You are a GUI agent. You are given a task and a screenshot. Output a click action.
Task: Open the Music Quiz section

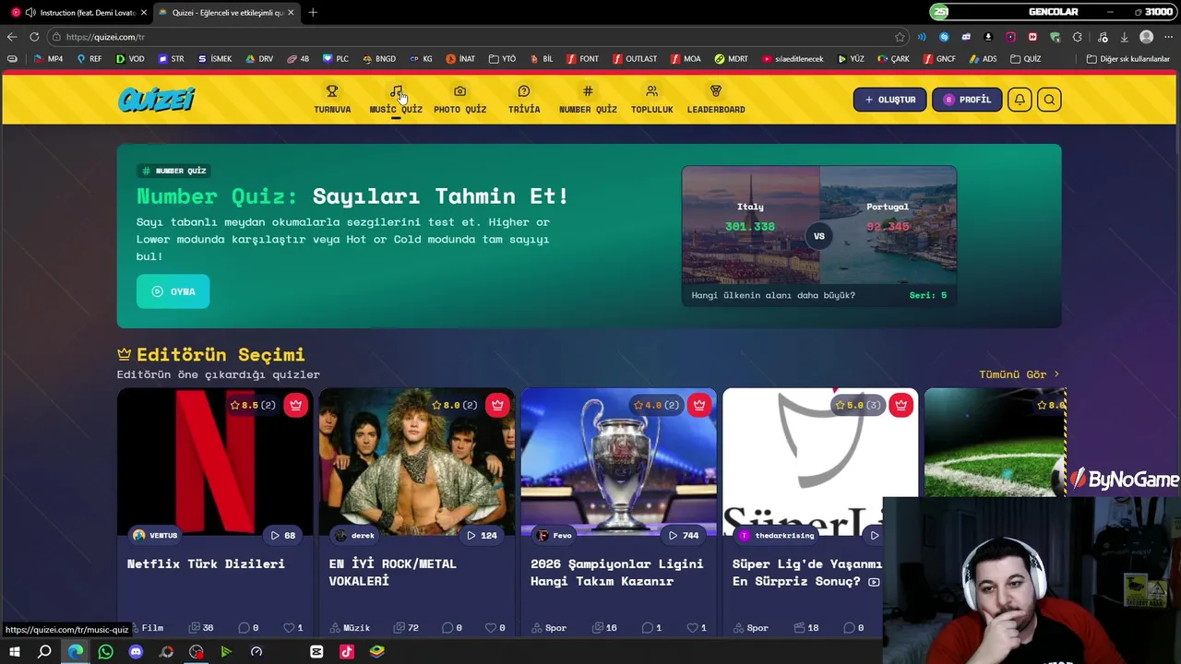pyautogui.click(x=396, y=99)
